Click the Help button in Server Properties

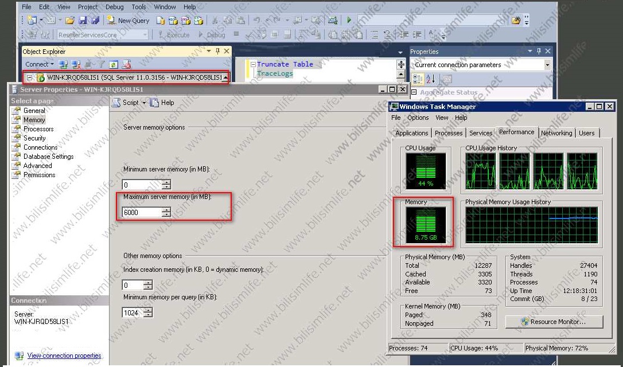[x=162, y=103]
